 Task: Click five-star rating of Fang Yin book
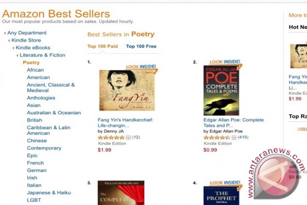(x=111, y=137)
